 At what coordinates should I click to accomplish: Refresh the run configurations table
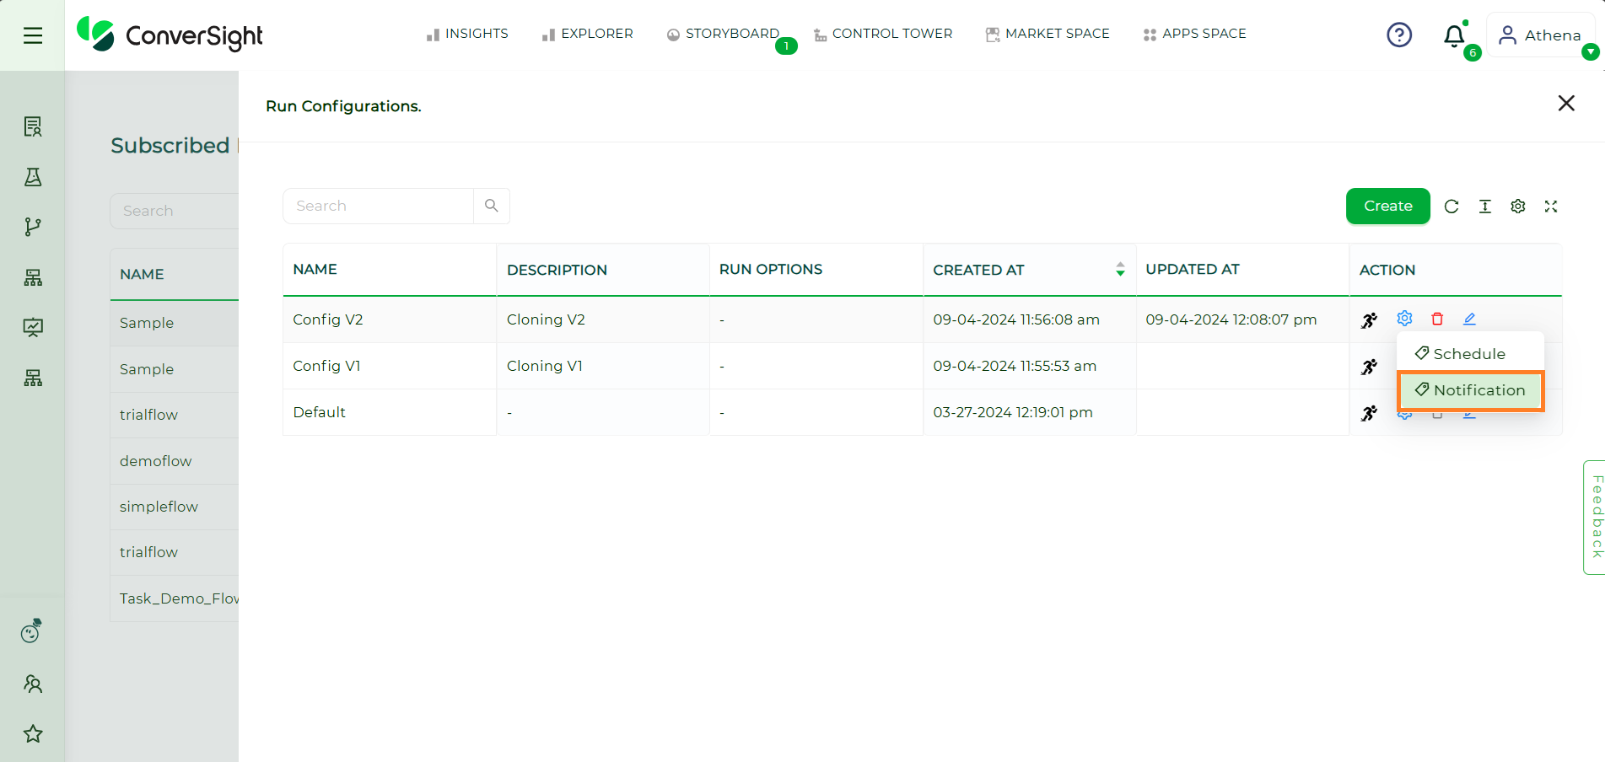(x=1452, y=207)
